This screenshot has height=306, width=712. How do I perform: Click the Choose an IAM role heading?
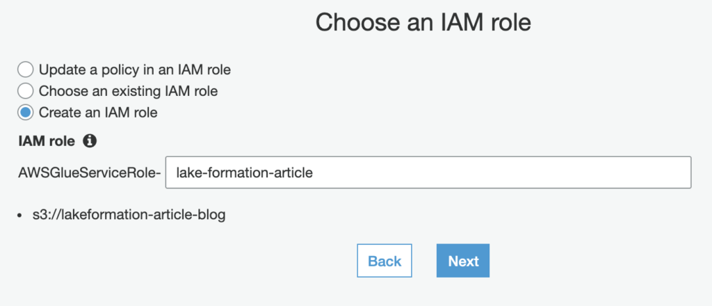click(x=423, y=22)
